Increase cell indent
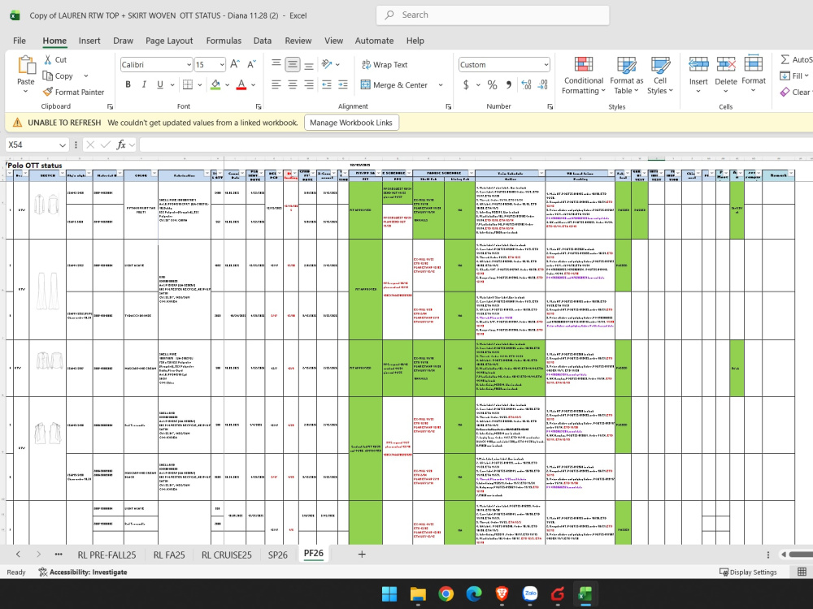Viewport: 813px width, 609px height. tap(343, 84)
